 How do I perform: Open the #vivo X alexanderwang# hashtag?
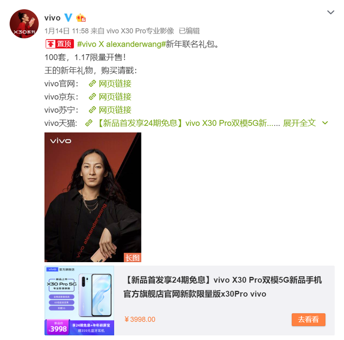121,44
